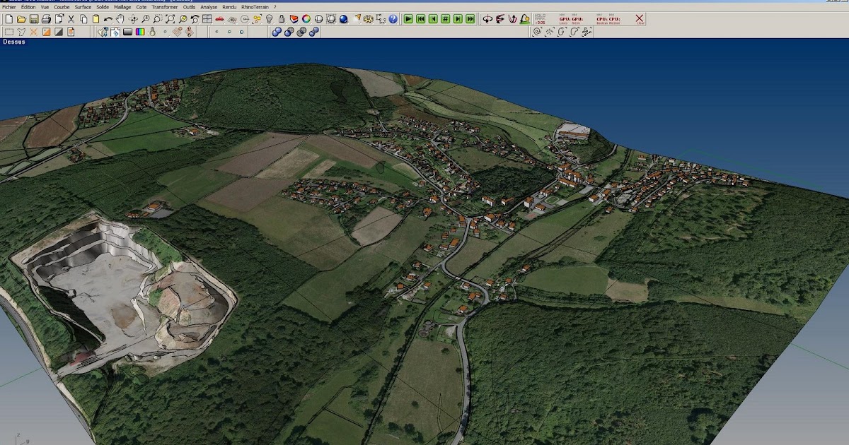This screenshot has height=445, width=849.
Task: Open the RhinoTerrain menu
Action: tap(255, 7)
